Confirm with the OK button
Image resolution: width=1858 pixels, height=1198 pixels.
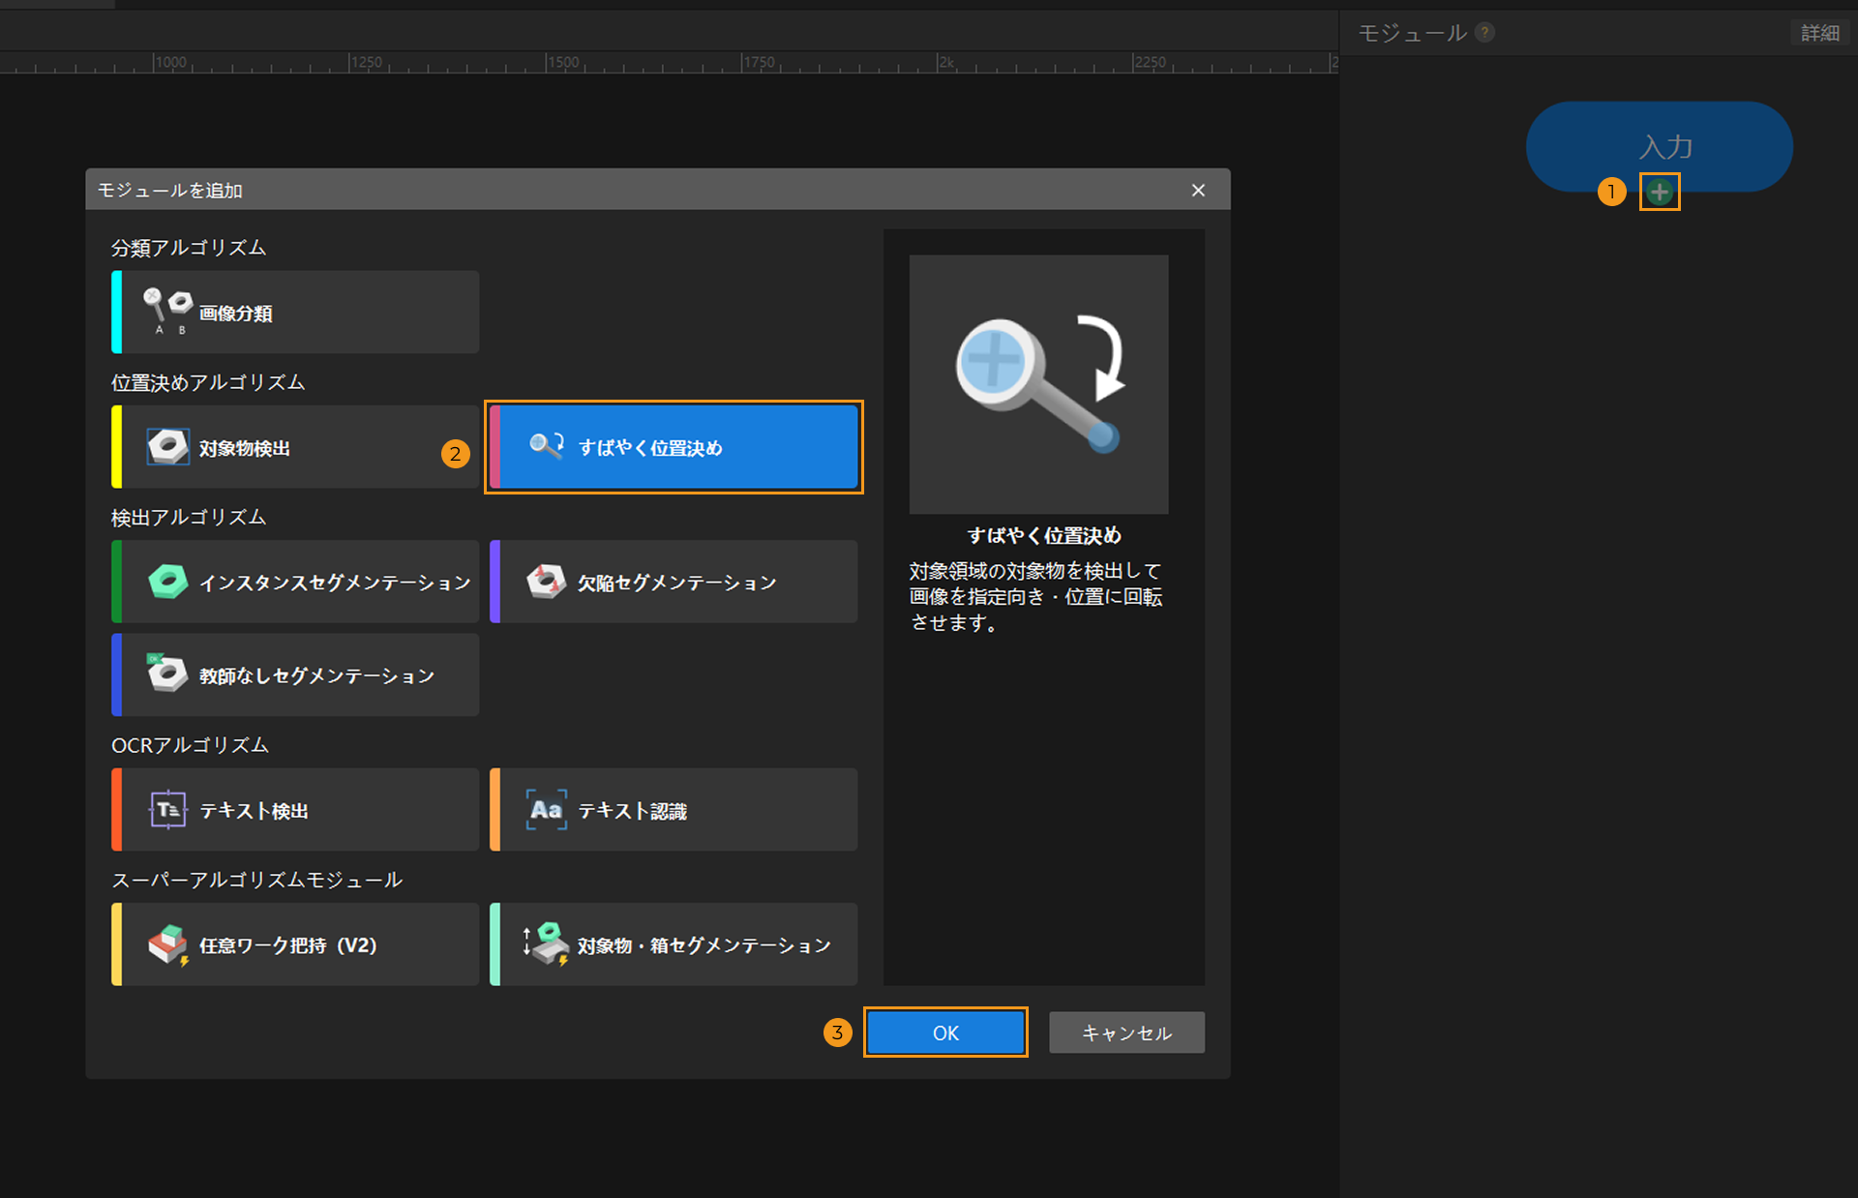tap(945, 1033)
